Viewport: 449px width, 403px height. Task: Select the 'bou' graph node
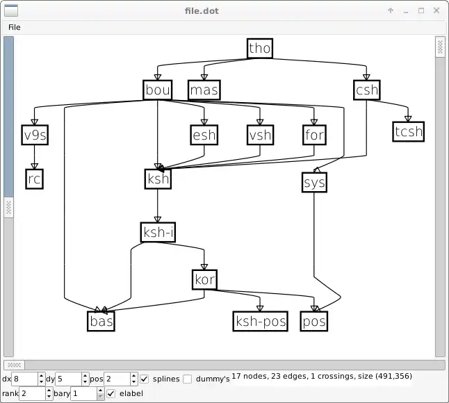[x=158, y=90]
